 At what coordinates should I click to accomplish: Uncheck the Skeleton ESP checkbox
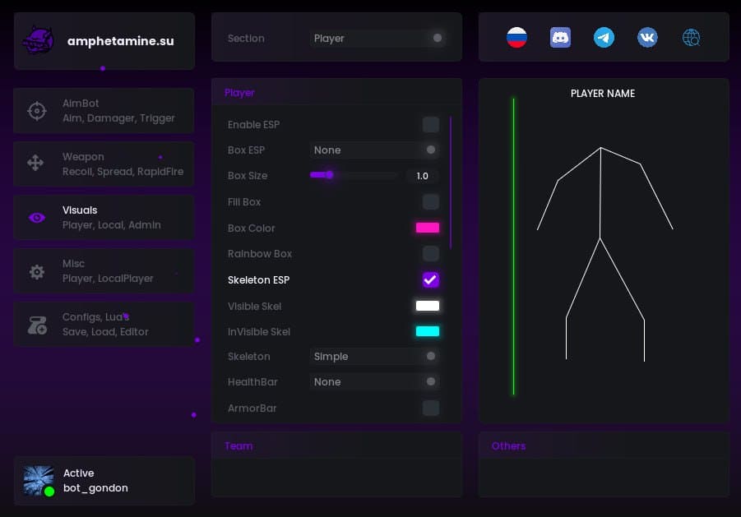(431, 280)
